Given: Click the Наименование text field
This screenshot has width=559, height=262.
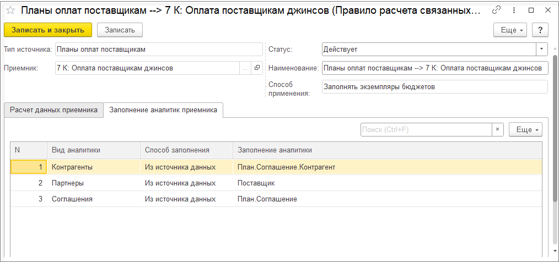Looking at the screenshot, I should (x=434, y=68).
